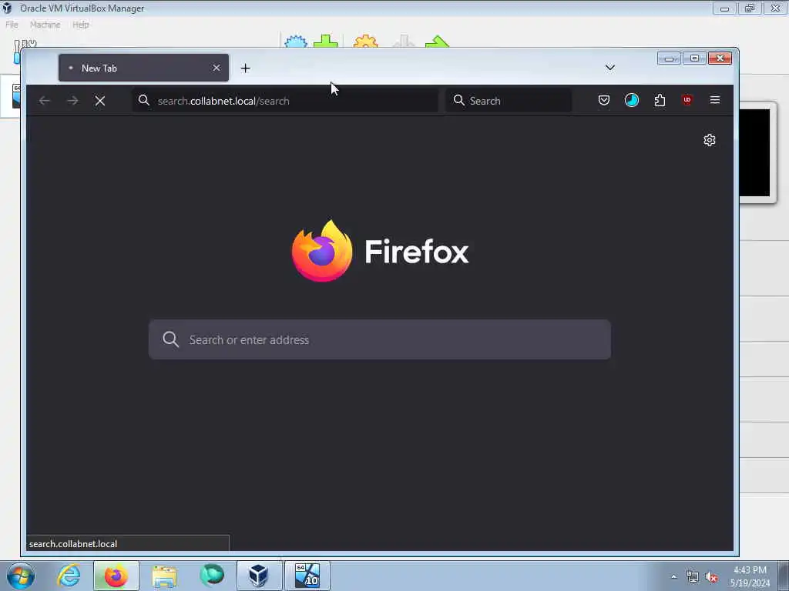Viewport: 789px width, 591px height.
Task: Go back to the previous page
Action: (45, 101)
